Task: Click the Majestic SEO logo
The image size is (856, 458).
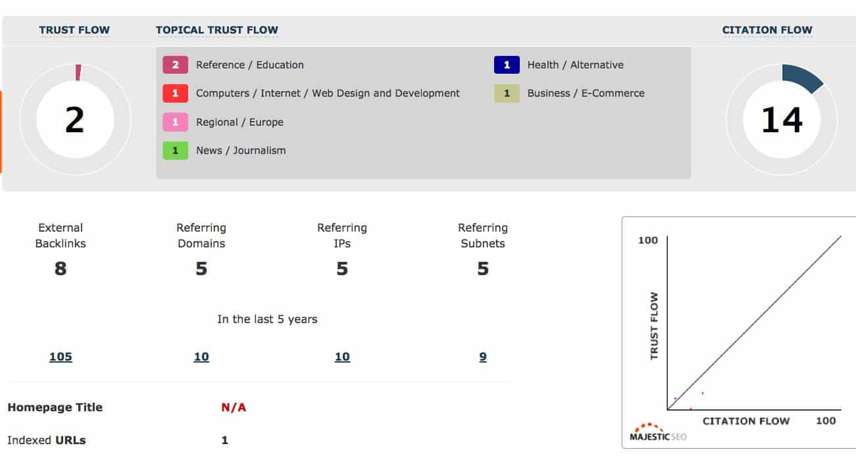Action: tap(658, 432)
